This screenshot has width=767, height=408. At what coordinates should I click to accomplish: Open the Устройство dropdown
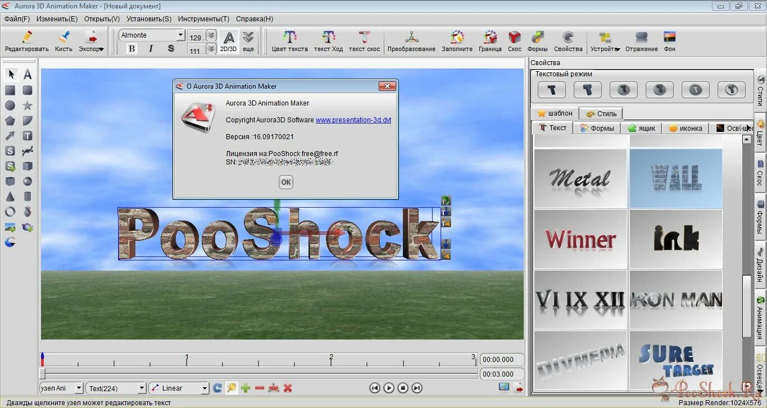tap(605, 42)
